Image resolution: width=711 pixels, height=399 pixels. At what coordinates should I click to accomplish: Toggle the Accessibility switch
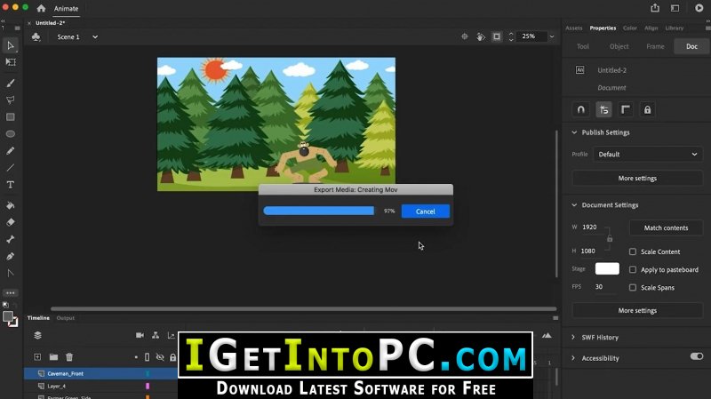click(697, 356)
